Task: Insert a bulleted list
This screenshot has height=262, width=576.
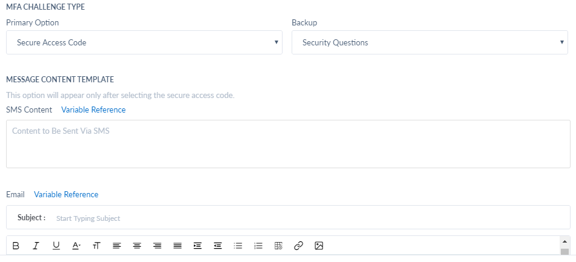Action: click(x=238, y=246)
